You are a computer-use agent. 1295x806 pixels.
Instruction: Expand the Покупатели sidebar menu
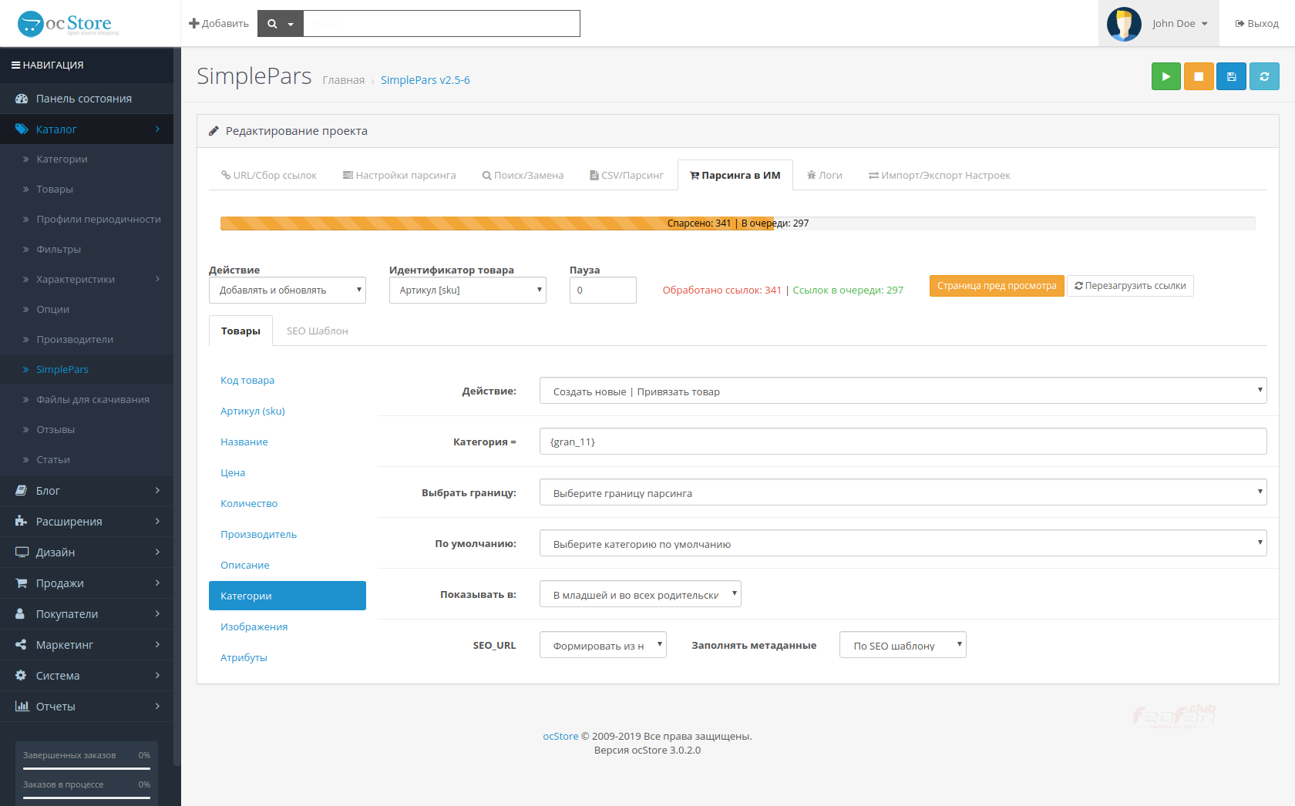coord(86,614)
